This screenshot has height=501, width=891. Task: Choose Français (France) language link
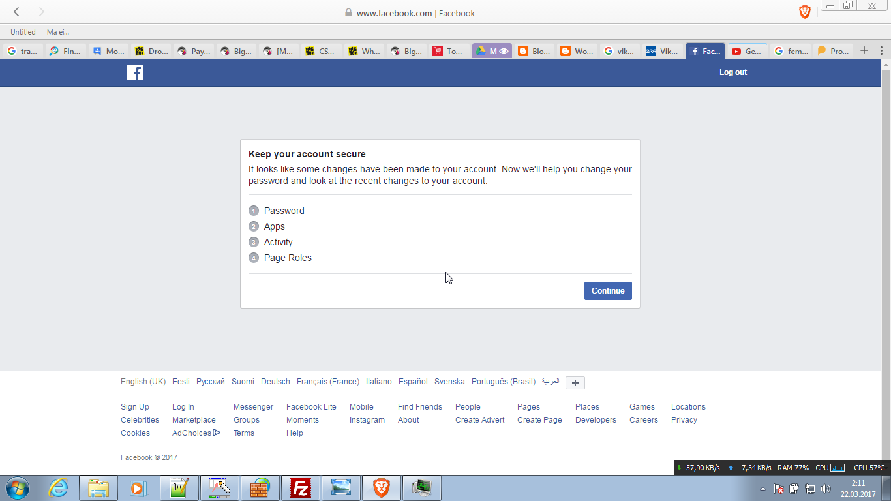coord(328,382)
